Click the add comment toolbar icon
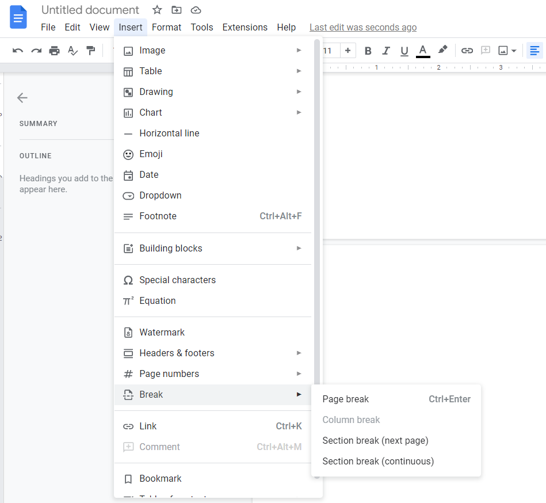The image size is (546, 503). (486, 51)
